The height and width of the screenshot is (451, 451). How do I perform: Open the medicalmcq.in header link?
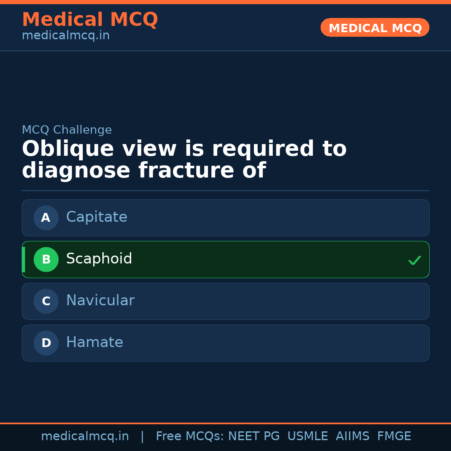tap(66, 35)
